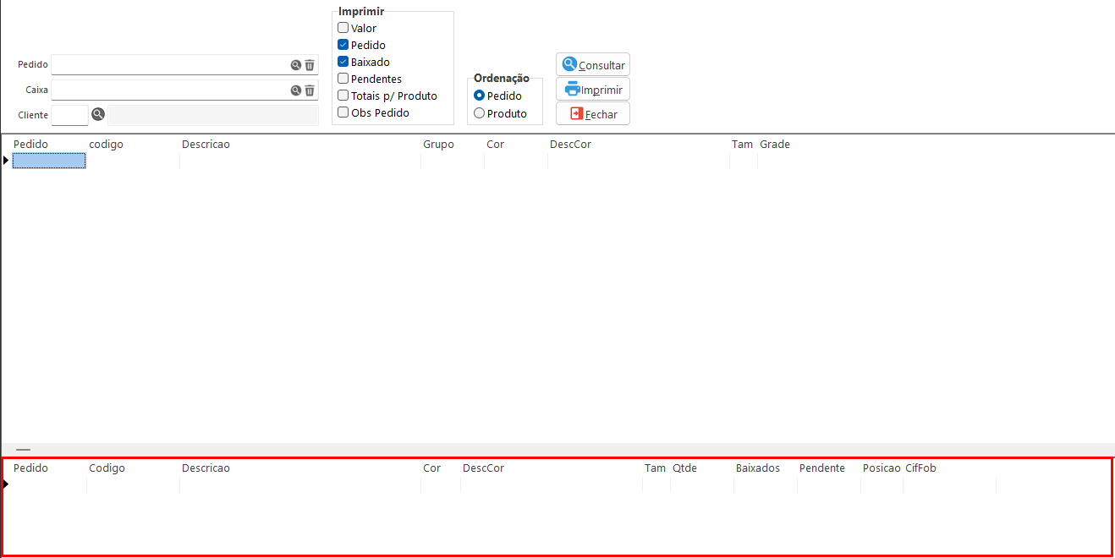Click the Pendente column header in lower grid
This screenshot has width=1115, height=558.
click(x=821, y=468)
